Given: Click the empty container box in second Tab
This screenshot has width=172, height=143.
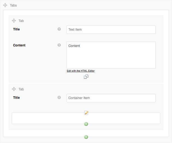Looking at the screenshot, I should [86, 118].
